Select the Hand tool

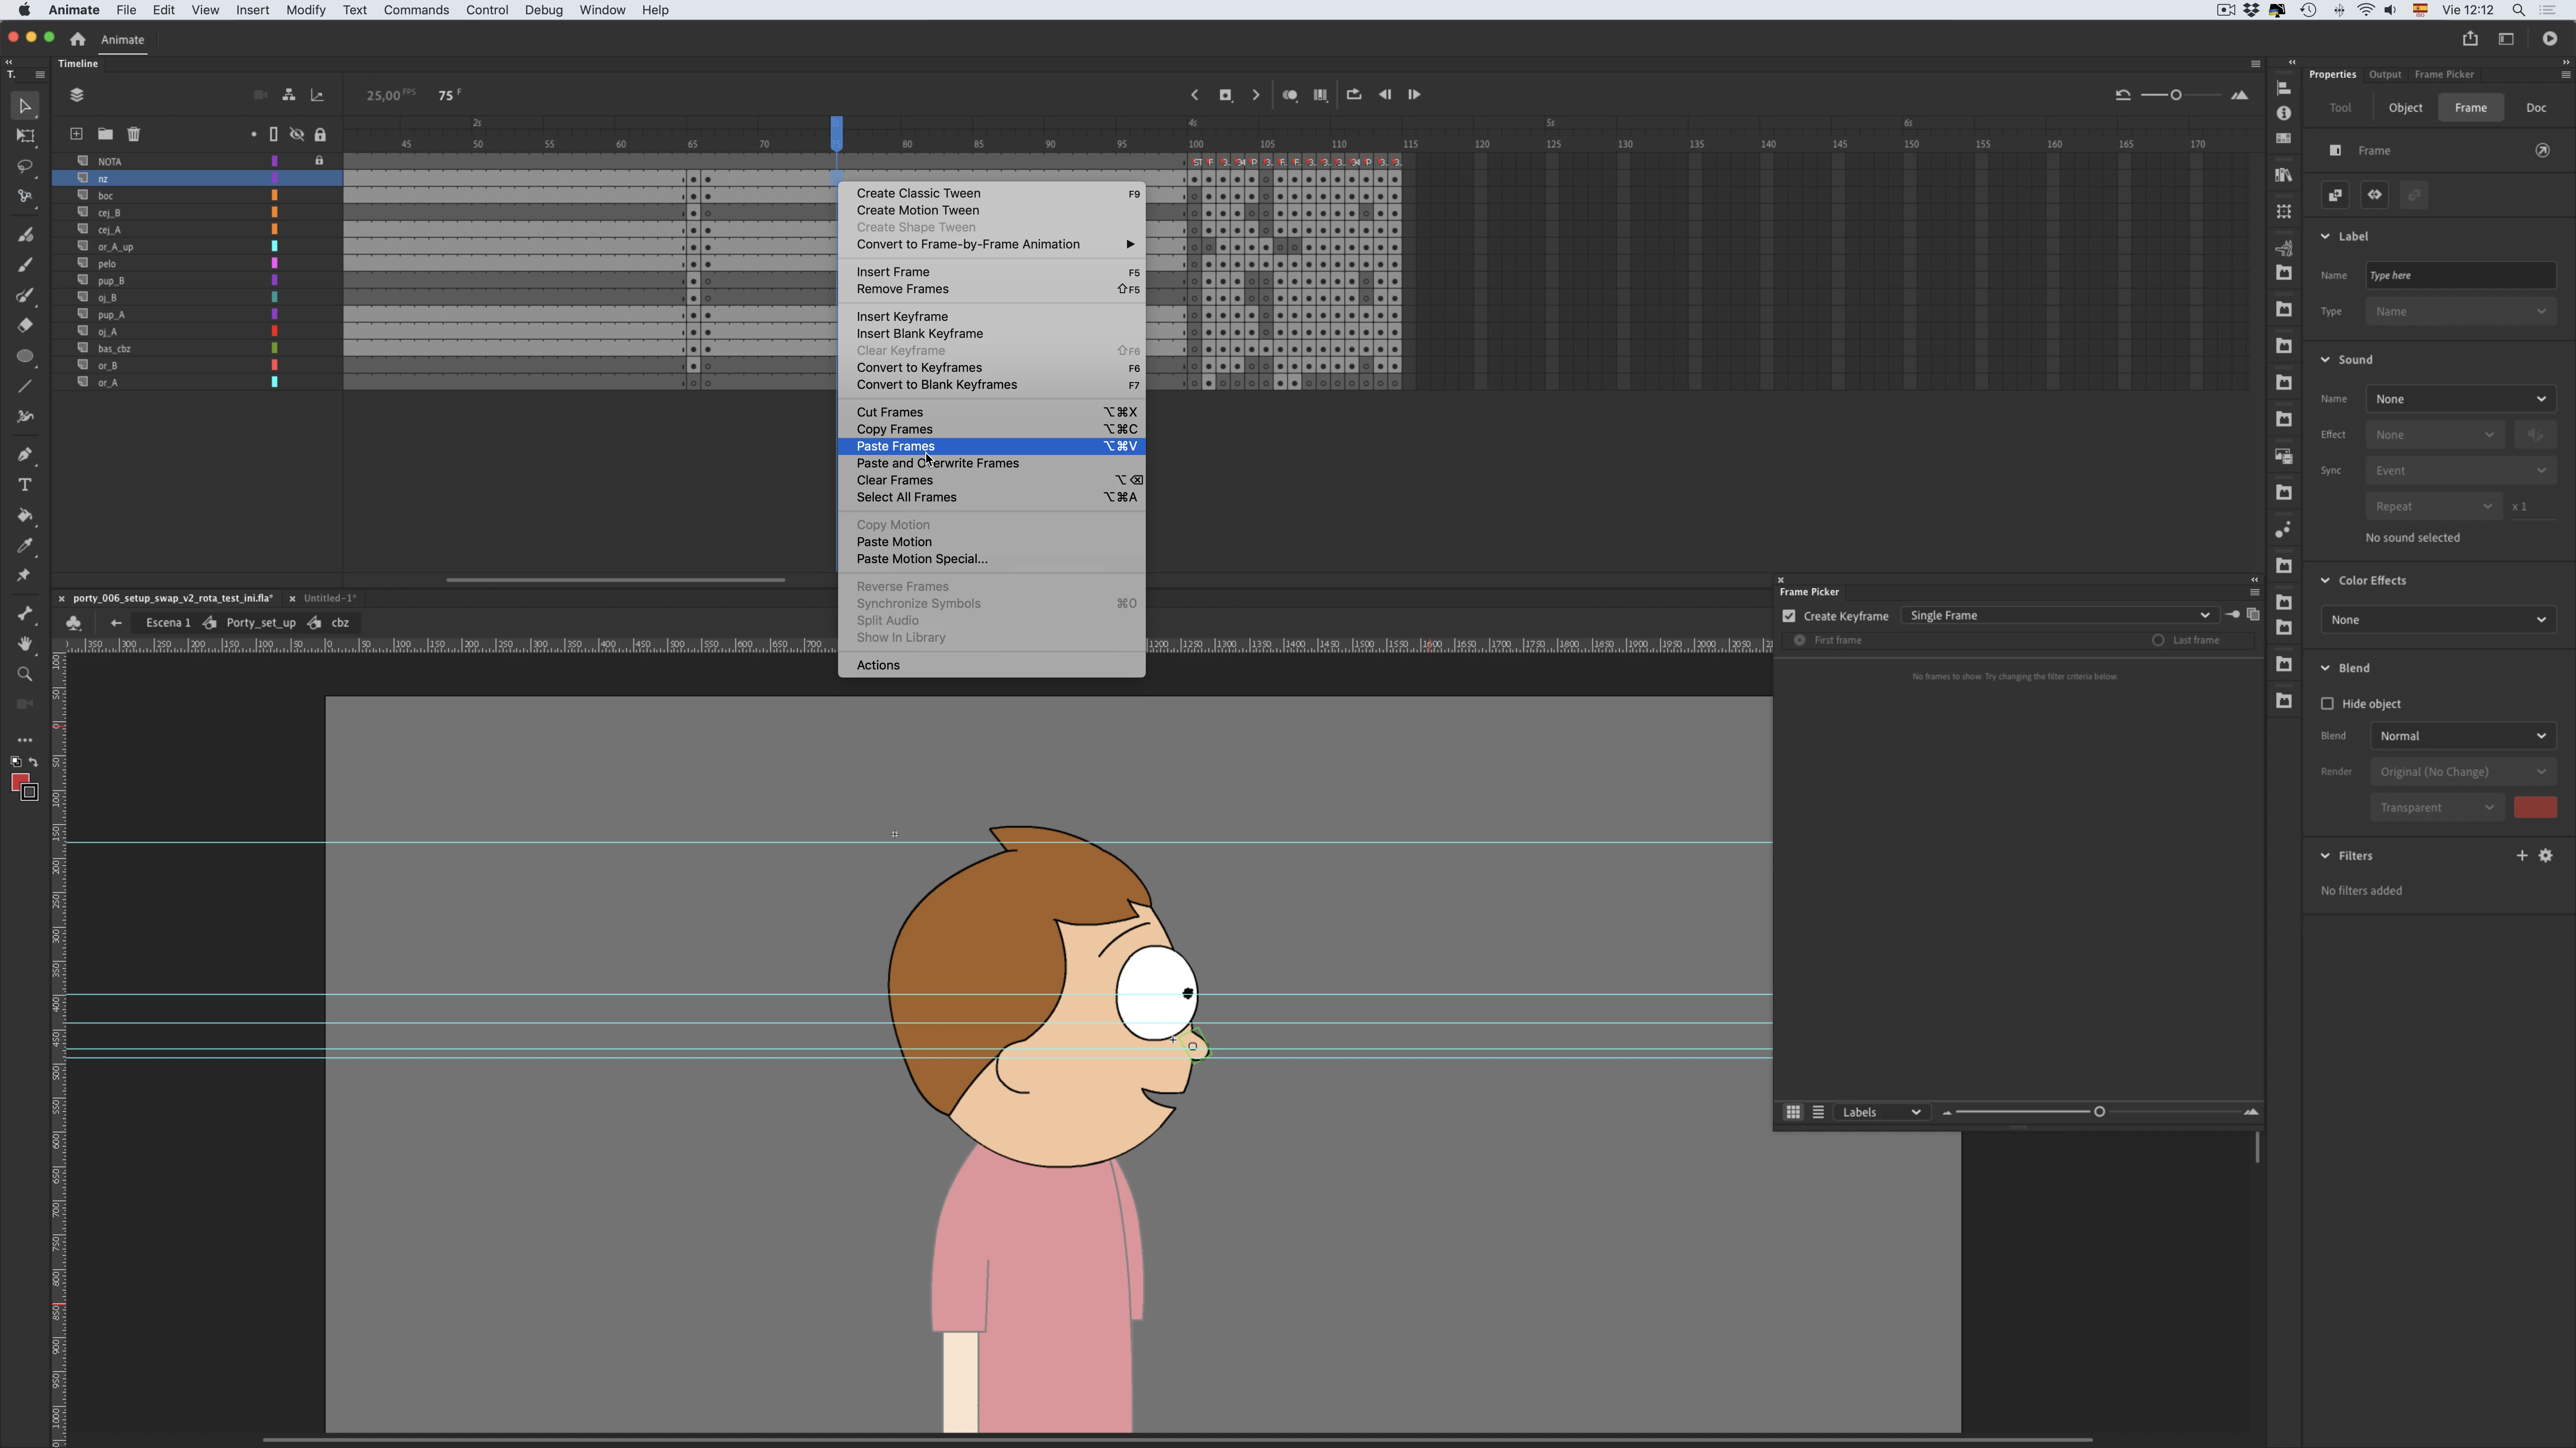click(25, 644)
